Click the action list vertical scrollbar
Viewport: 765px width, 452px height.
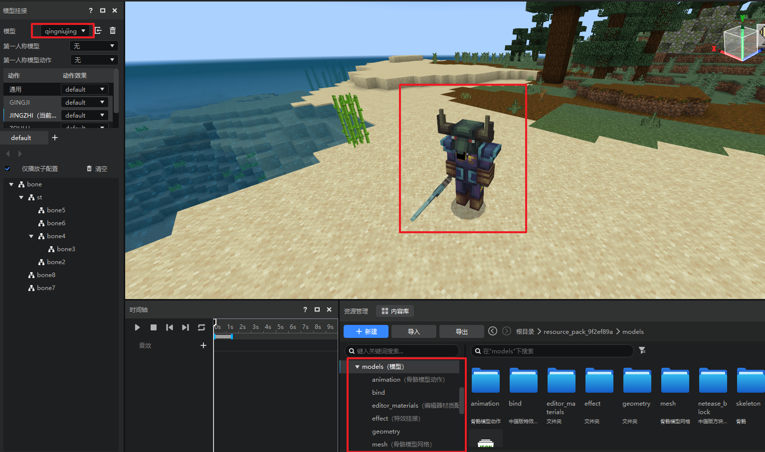pos(116,91)
